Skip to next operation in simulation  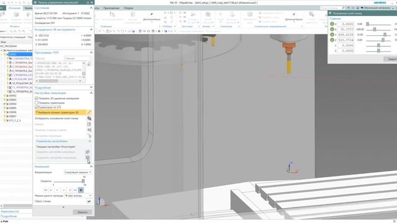[x=75, y=190]
